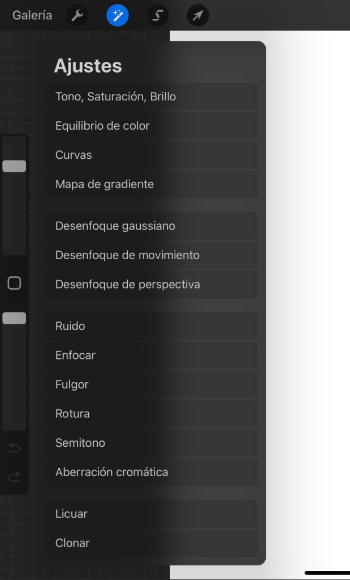Click the brush size slider handle
350x580 pixels.
[x=14, y=166]
